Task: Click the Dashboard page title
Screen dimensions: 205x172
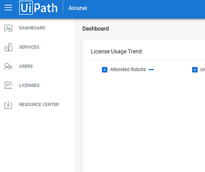Action: click(x=96, y=28)
